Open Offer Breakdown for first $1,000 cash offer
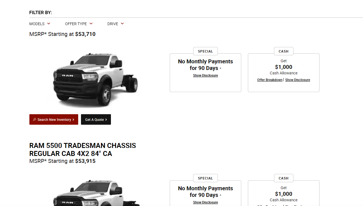The width and height of the screenshot is (363, 206). [270, 80]
